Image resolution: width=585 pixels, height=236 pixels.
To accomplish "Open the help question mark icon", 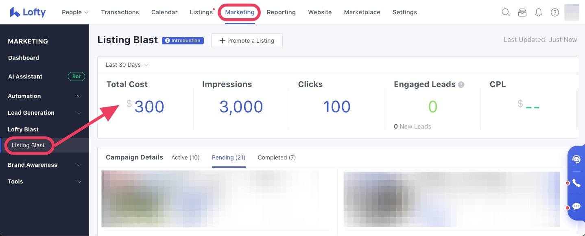I will (x=555, y=13).
